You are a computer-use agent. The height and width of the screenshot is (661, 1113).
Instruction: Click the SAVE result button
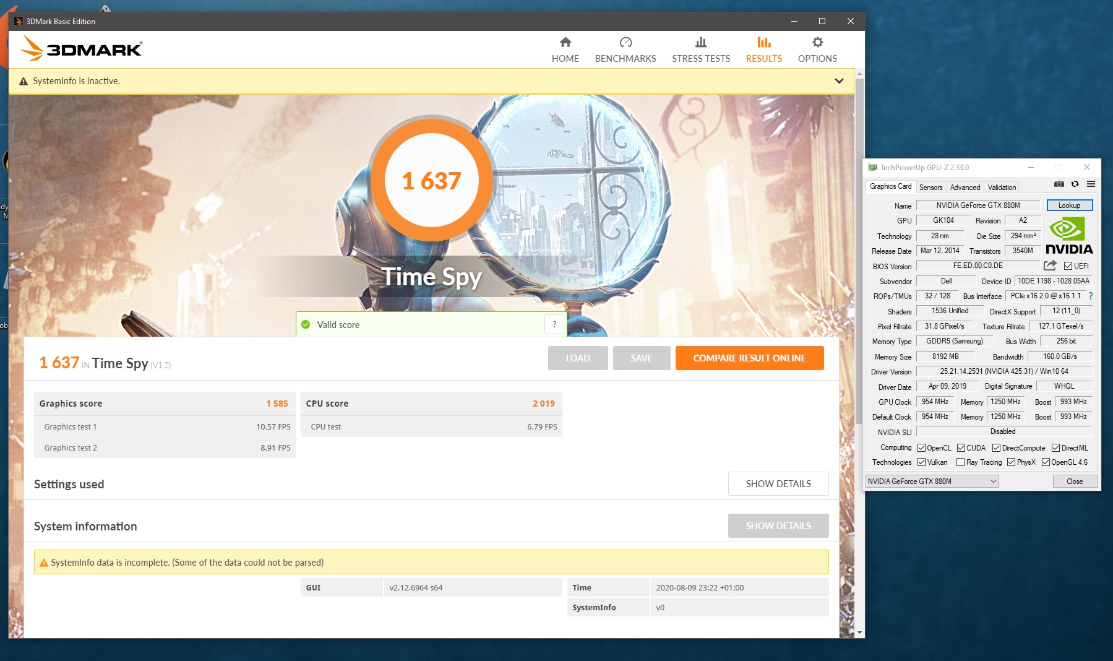click(642, 358)
